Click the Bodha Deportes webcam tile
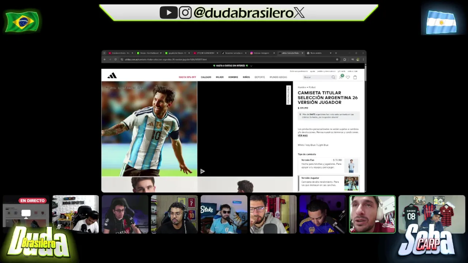This screenshot has width=468, height=263. (75, 214)
